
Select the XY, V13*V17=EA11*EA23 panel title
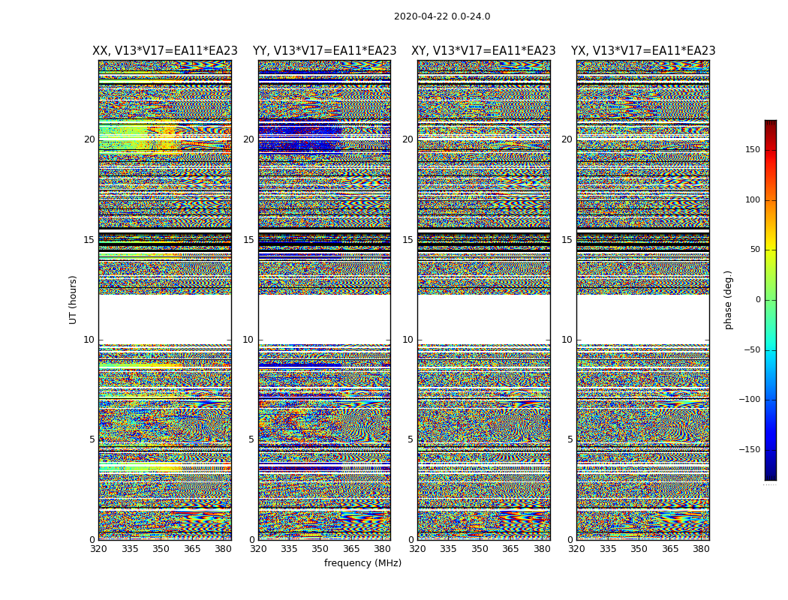[x=483, y=51]
